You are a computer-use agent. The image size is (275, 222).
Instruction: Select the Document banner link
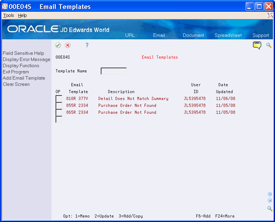[194, 35]
